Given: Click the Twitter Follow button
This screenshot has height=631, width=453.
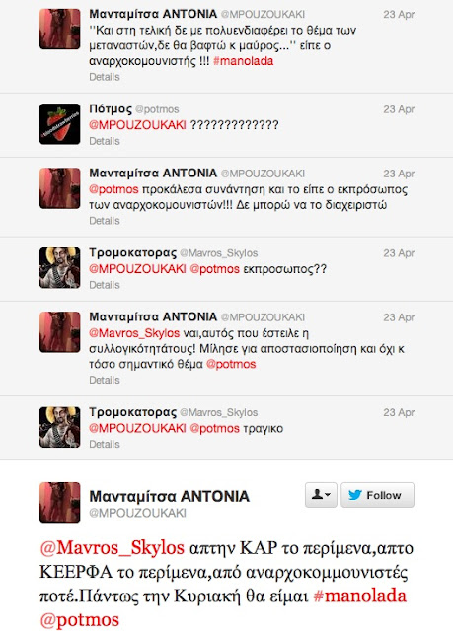Looking at the screenshot, I should tap(377, 495).
